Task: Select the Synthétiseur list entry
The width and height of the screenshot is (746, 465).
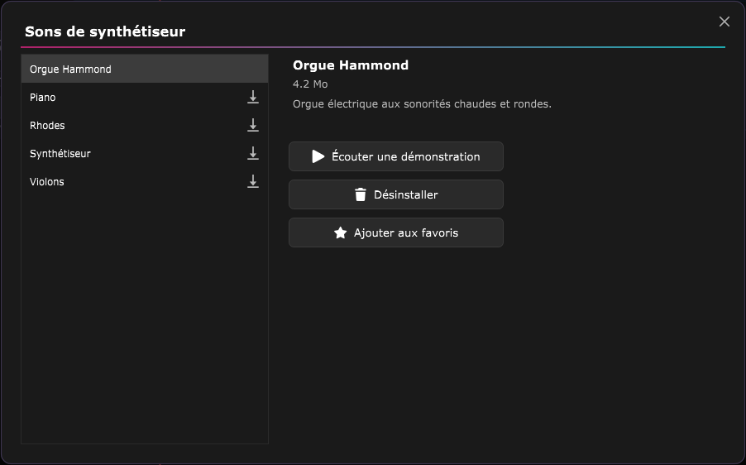Action: (x=145, y=153)
